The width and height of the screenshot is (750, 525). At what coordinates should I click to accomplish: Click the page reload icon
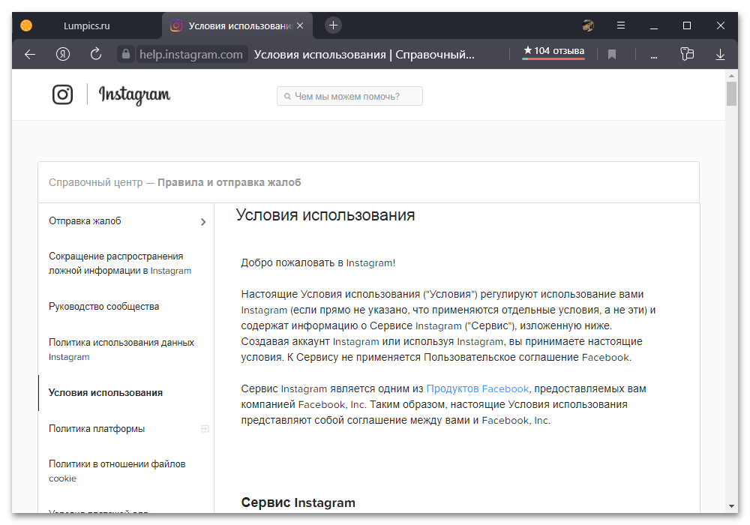(95, 54)
